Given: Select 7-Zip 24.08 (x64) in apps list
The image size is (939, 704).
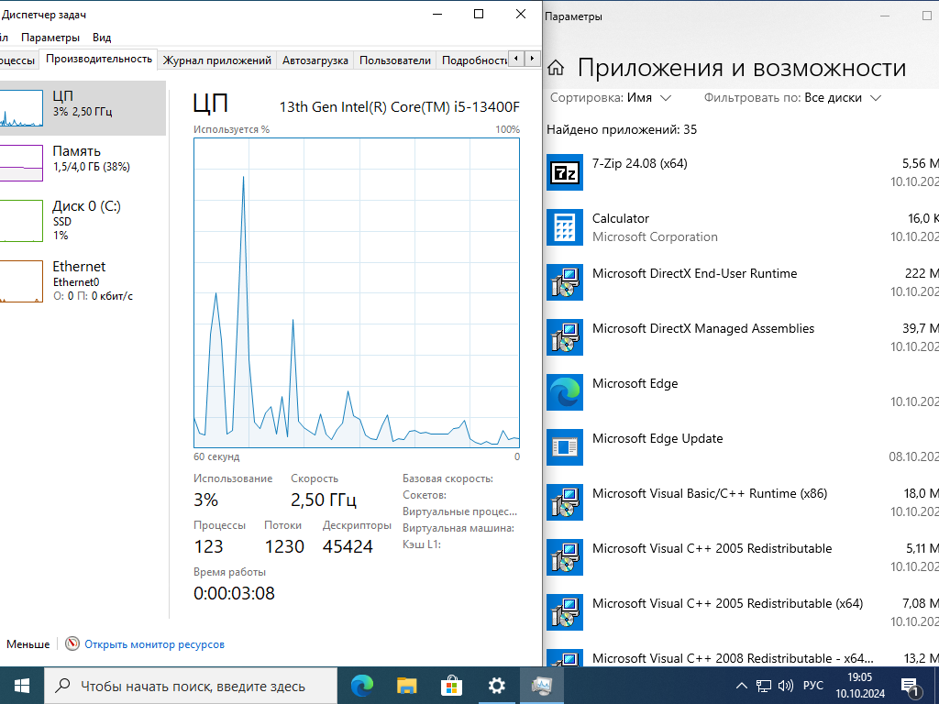Looking at the screenshot, I should click(639, 163).
